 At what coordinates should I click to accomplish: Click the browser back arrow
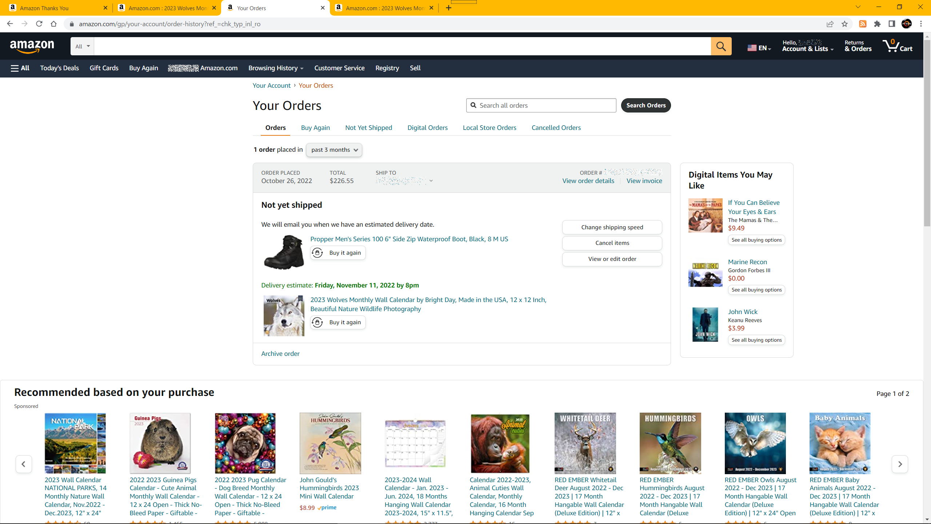pos(10,24)
